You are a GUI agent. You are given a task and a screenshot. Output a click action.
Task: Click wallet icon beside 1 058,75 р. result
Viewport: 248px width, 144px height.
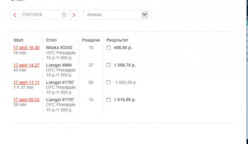click(x=109, y=65)
